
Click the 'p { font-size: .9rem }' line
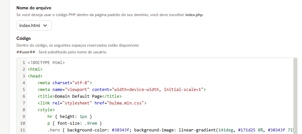(75, 123)
